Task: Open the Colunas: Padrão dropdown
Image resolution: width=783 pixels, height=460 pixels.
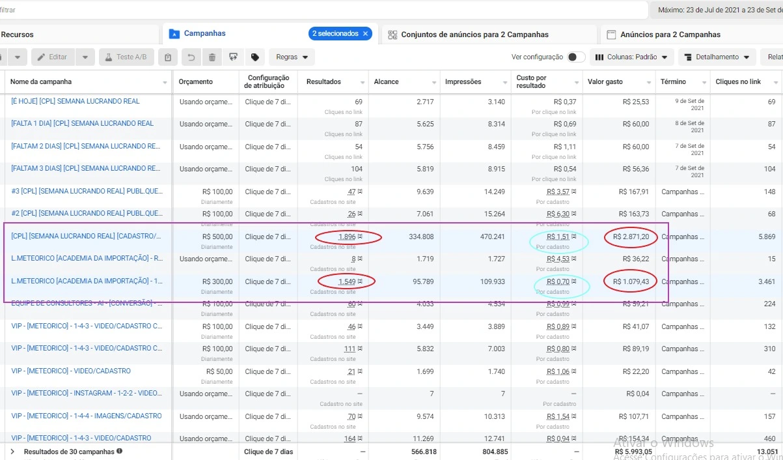Action: point(632,57)
